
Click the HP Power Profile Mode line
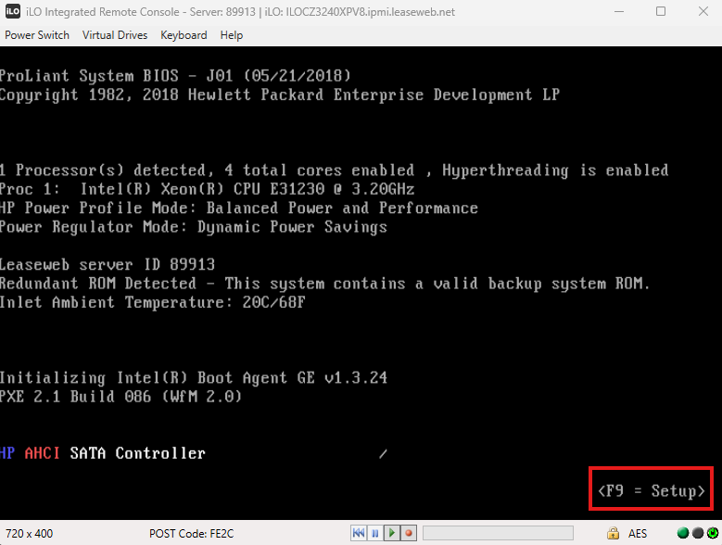pyautogui.click(x=239, y=208)
